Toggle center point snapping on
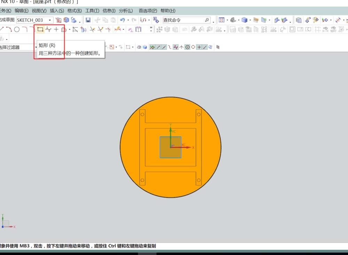Screen dimensions: 348x255 click(x=187, y=47)
